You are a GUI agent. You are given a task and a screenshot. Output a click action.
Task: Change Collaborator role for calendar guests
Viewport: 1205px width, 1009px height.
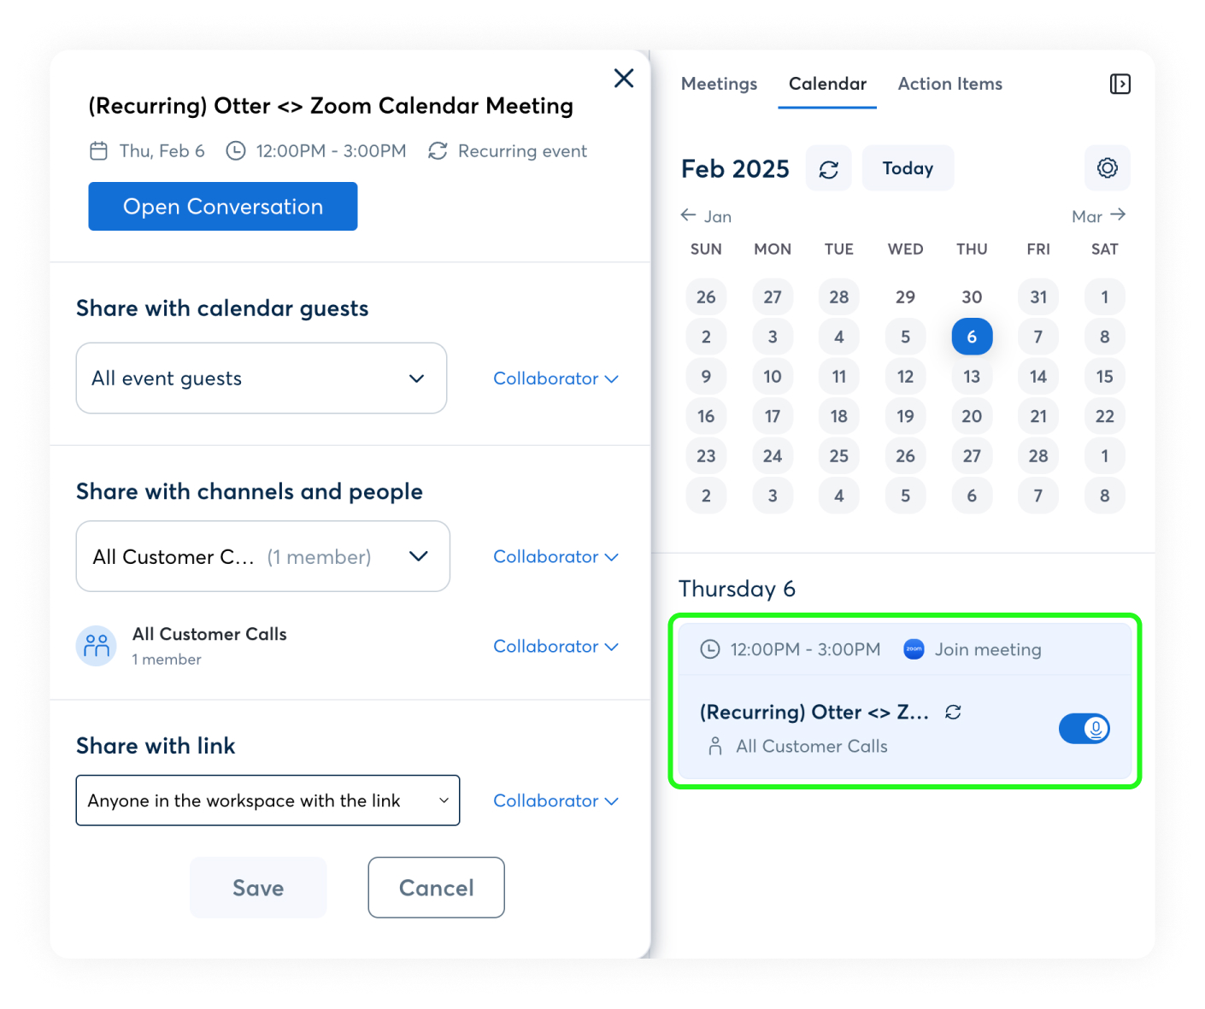point(555,378)
